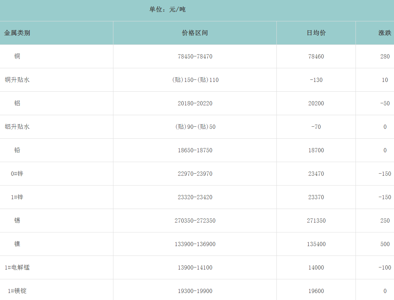The height and width of the screenshot is (300, 394).
Task: Click the 日均价 column header
Action: pos(316,33)
